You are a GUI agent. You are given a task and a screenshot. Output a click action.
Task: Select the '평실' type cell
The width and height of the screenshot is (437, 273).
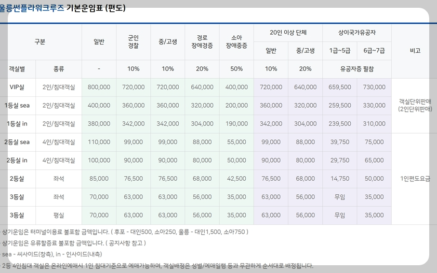(59, 215)
